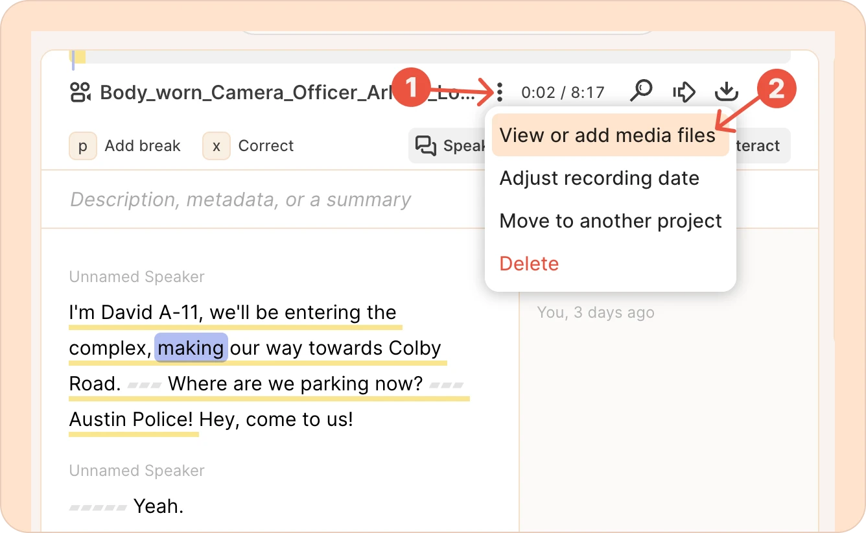Choose Adjust recording date

pos(599,178)
